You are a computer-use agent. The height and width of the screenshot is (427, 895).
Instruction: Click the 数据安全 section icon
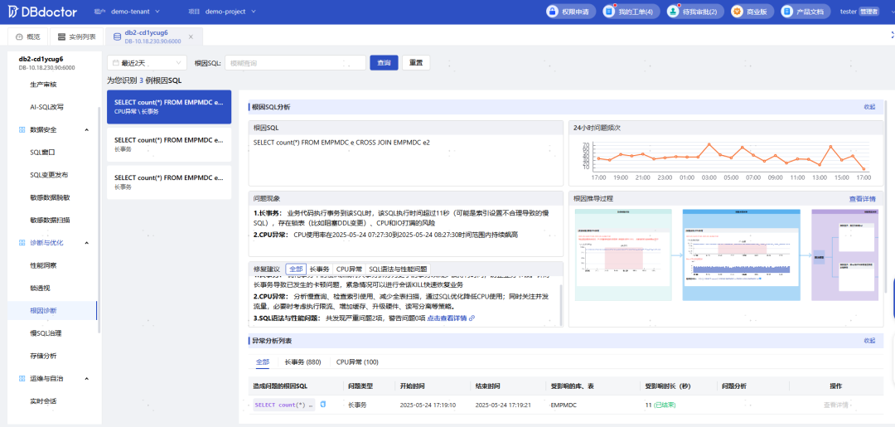pyautogui.click(x=21, y=129)
